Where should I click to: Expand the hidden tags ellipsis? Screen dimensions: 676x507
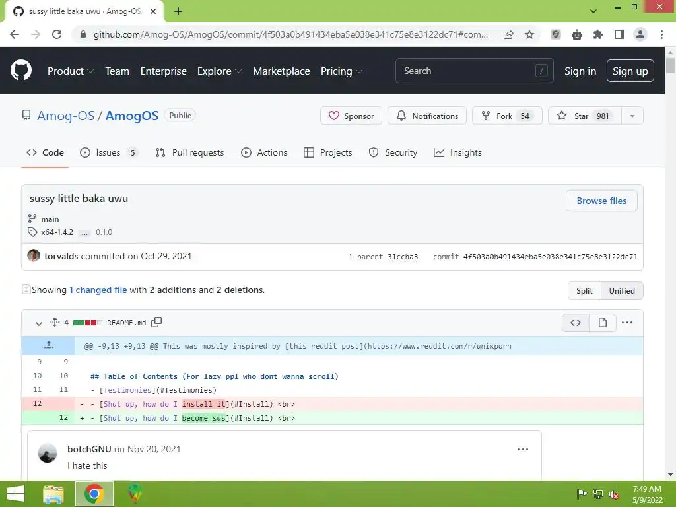pos(84,233)
